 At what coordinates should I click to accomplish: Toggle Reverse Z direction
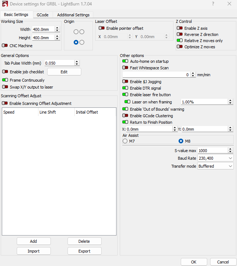pos(180,34)
